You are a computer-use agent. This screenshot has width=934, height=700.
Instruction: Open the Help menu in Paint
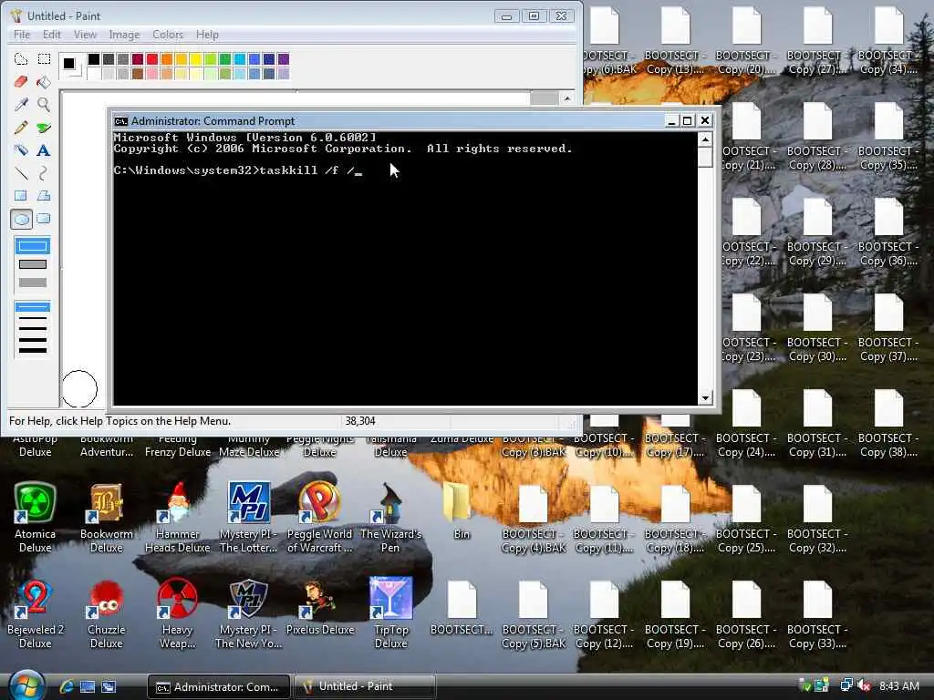207,35
